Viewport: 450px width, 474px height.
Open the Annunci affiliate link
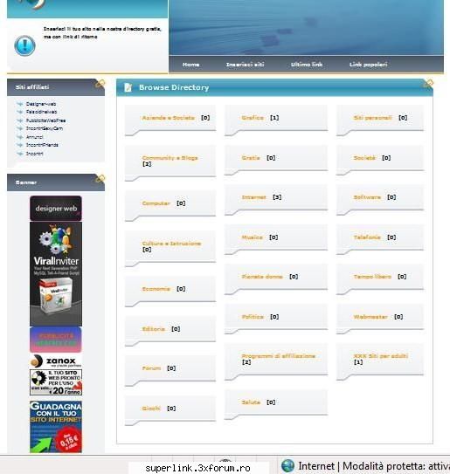(x=34, y=137)
